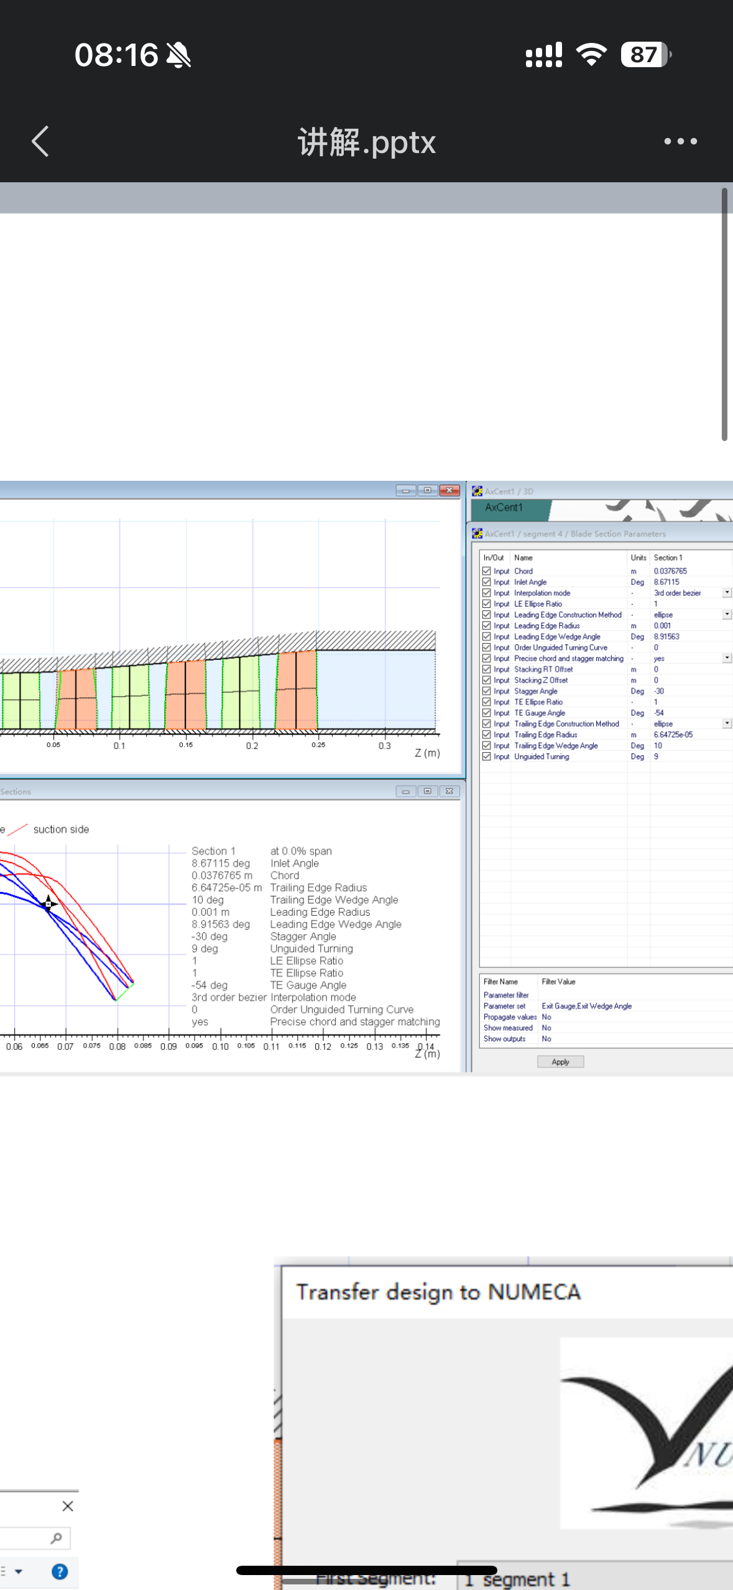Click the crosshair marker on blade section plot
Viewport: 733px width, 1590px height.
point(48,903)
